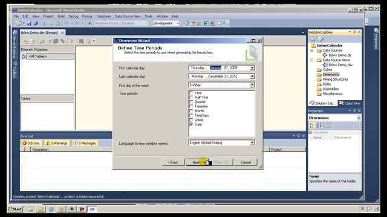Click the Delete icon in the DSV toolbar
Image resolution: width=387 pixels, height=217 pixels.
(x=72, y=42)
